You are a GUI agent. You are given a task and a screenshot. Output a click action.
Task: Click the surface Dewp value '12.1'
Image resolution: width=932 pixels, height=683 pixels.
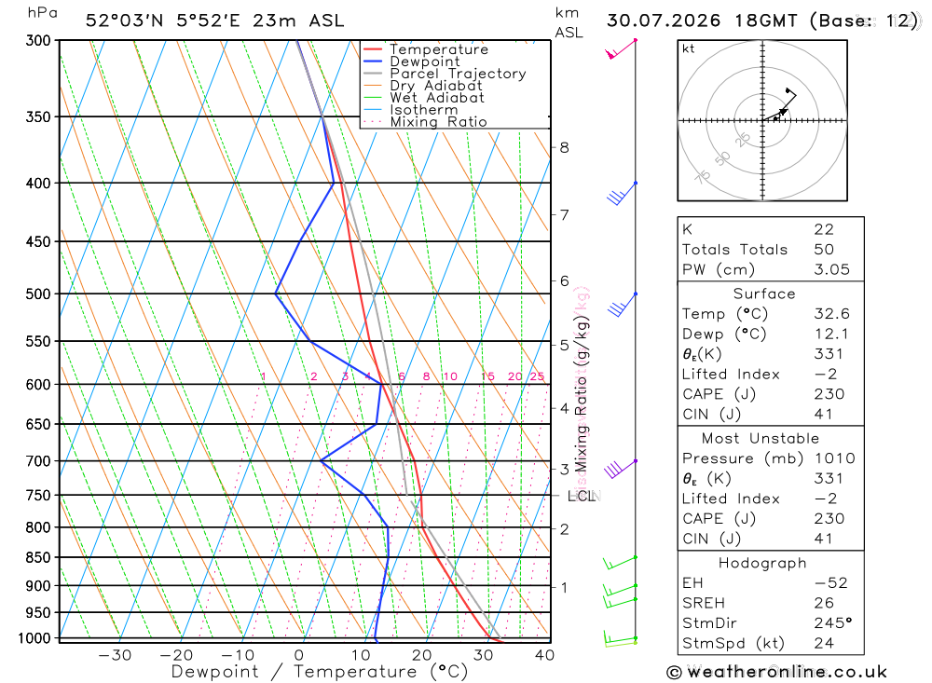(832, 335)
